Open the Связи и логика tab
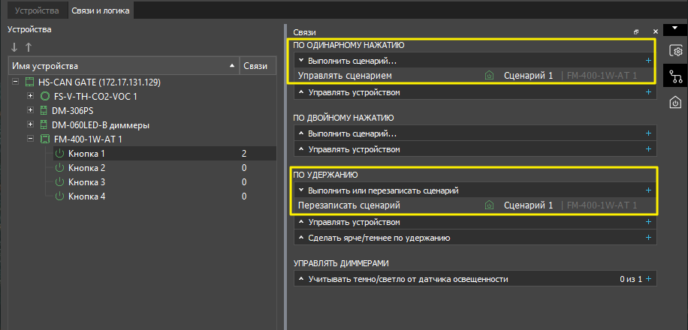 pyautogui.click(x=100, y=11)
